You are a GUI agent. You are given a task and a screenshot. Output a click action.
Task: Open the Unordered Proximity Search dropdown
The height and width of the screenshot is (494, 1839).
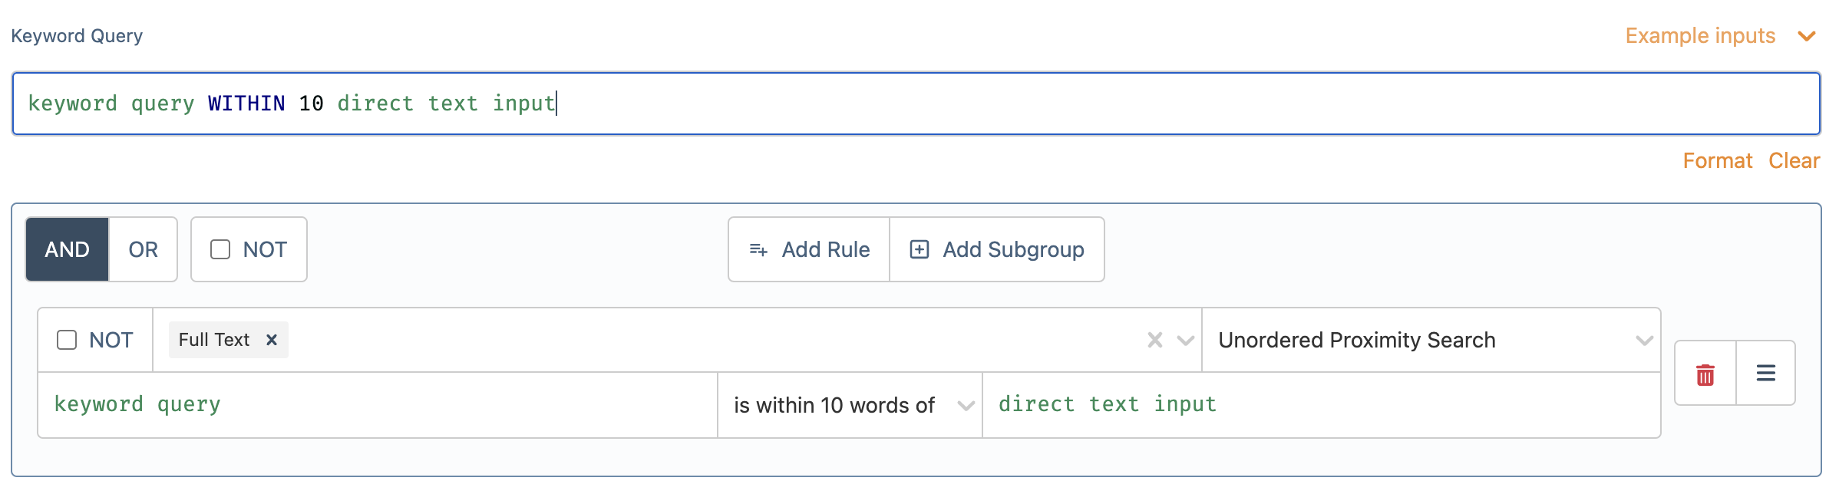pyautogui.click(x=1431, y=340)
